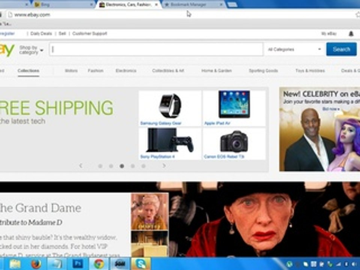Select the fourth carousel dot
The width and height of the screenshot is (360, 270).
click(133, 166)
